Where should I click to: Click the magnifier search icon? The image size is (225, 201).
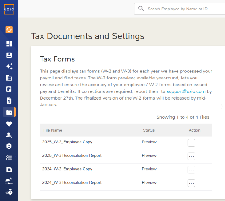pyautogui.click(x=141, y=9)
